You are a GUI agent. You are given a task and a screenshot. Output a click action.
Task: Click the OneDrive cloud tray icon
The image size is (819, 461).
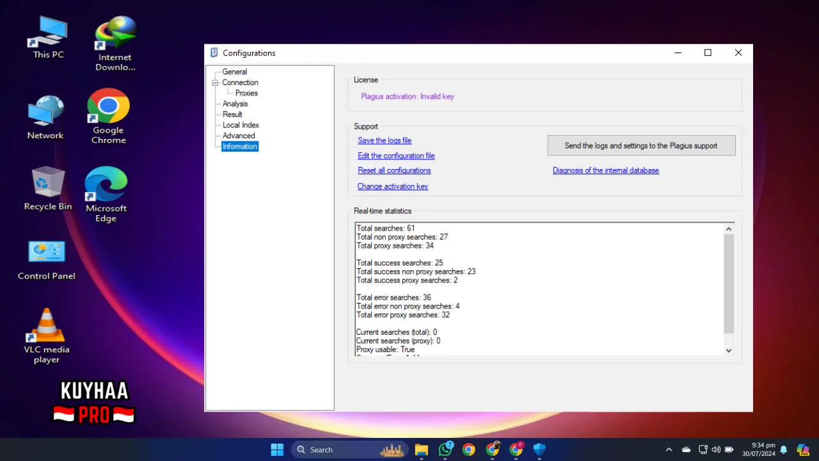[x=686, y=449]
